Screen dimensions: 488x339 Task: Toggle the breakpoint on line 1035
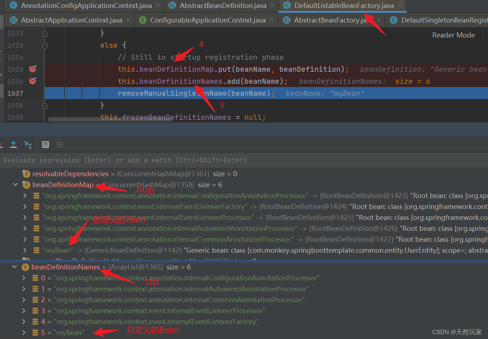(x=33, y=69)
